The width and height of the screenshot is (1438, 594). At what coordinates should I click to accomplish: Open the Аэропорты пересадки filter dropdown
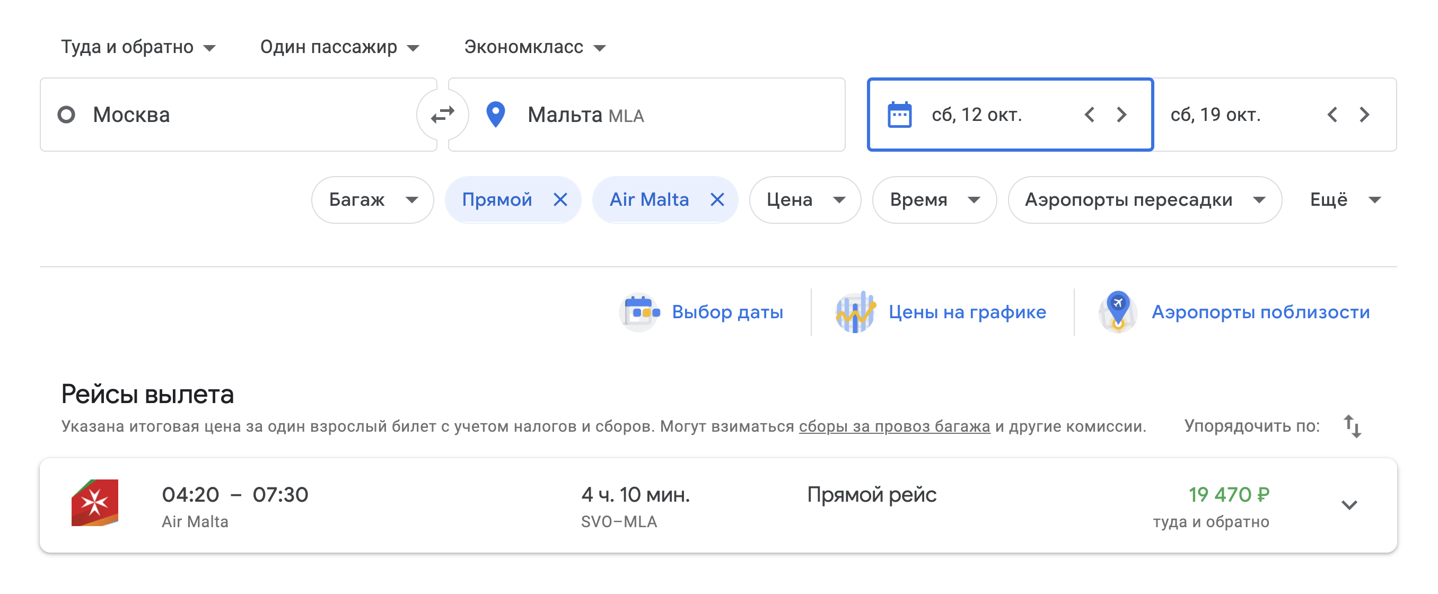tap(1144, 199)
